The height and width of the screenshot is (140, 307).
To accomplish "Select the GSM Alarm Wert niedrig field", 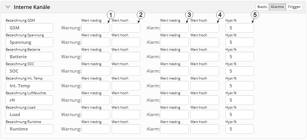I will tap(174, 28).
